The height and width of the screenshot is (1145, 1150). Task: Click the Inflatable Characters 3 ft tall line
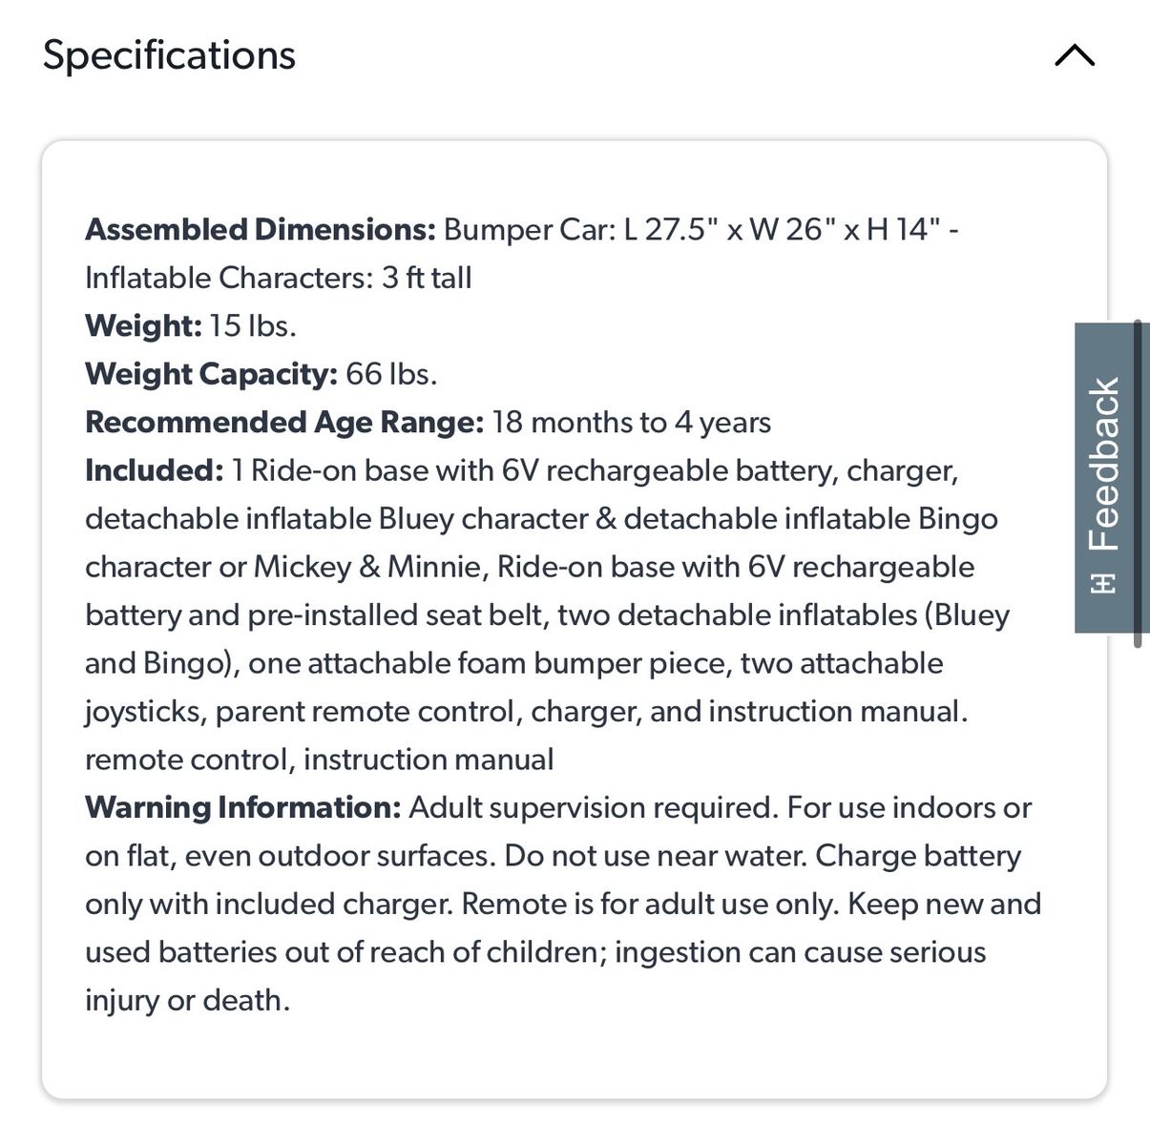[278, 278]
